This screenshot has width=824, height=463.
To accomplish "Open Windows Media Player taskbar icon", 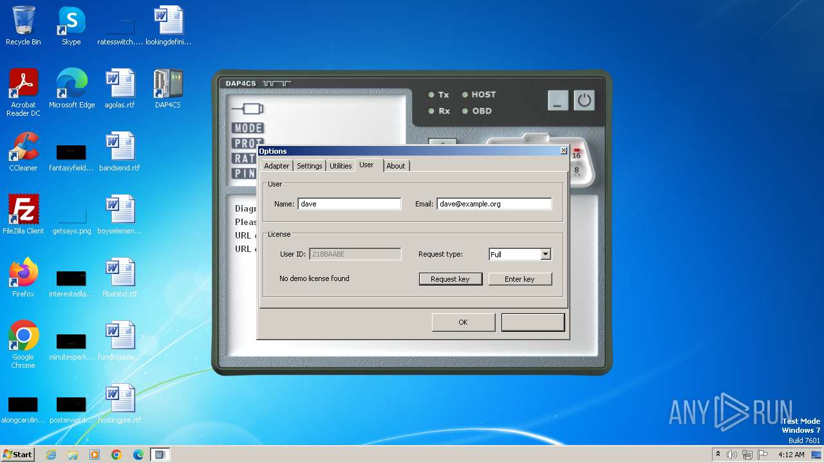I will [x=95, y=455].
